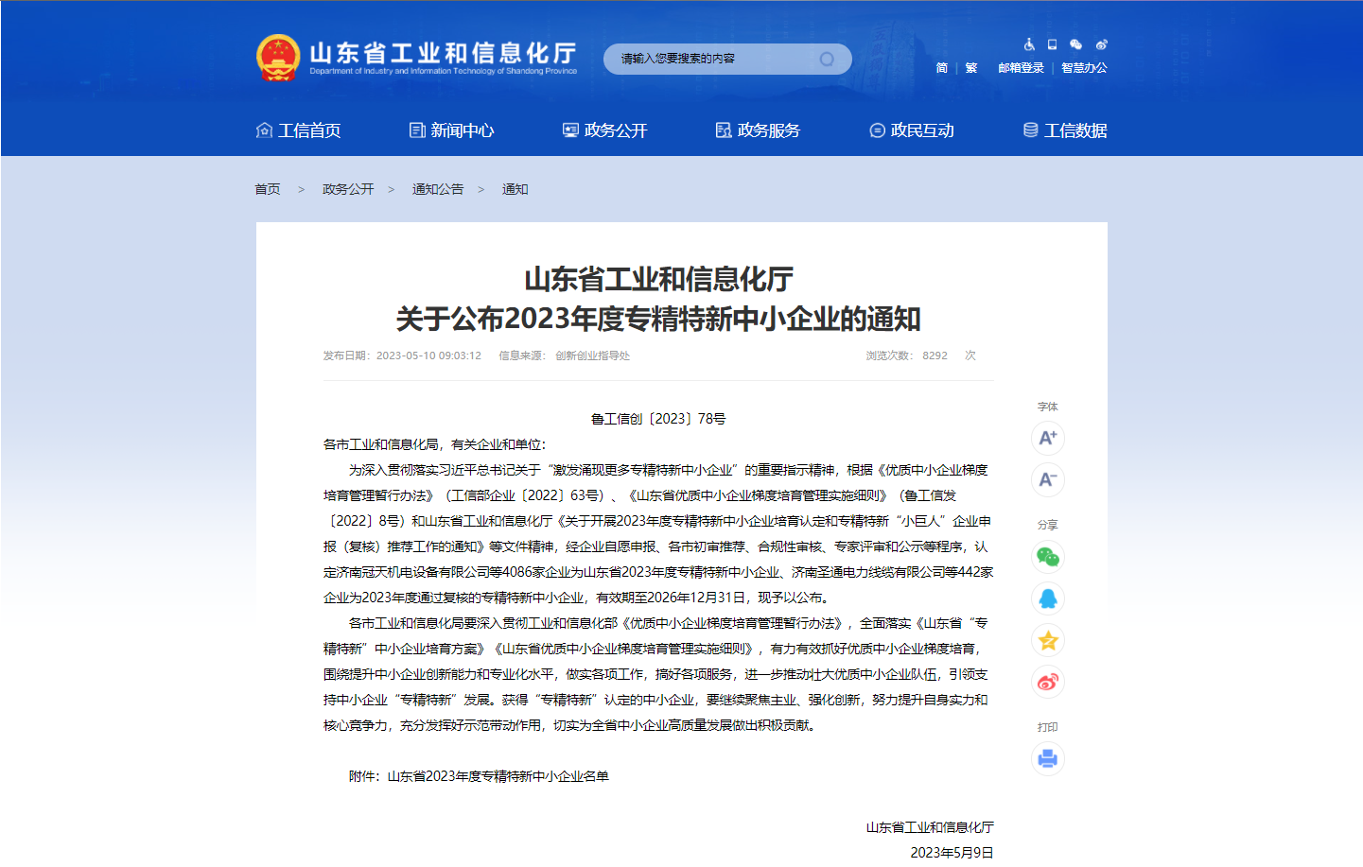Screen dimensions: 1363x867
Task: Open the mobile version icon in the header
Action: (1052, 44)
